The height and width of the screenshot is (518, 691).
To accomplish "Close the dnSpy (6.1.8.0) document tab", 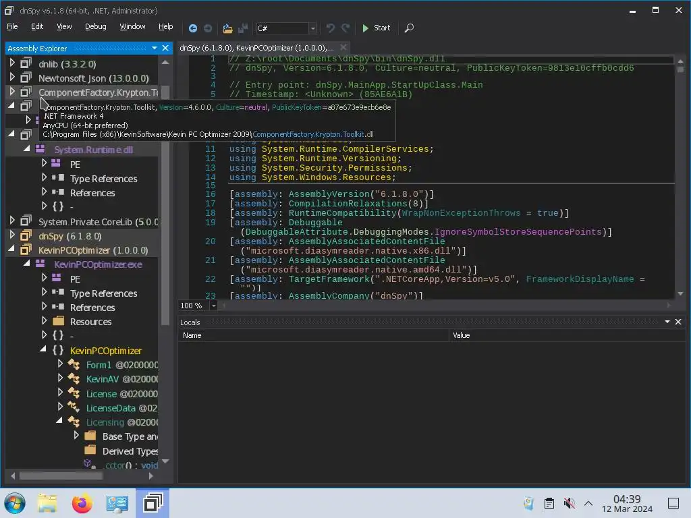I will pos(343,47).
